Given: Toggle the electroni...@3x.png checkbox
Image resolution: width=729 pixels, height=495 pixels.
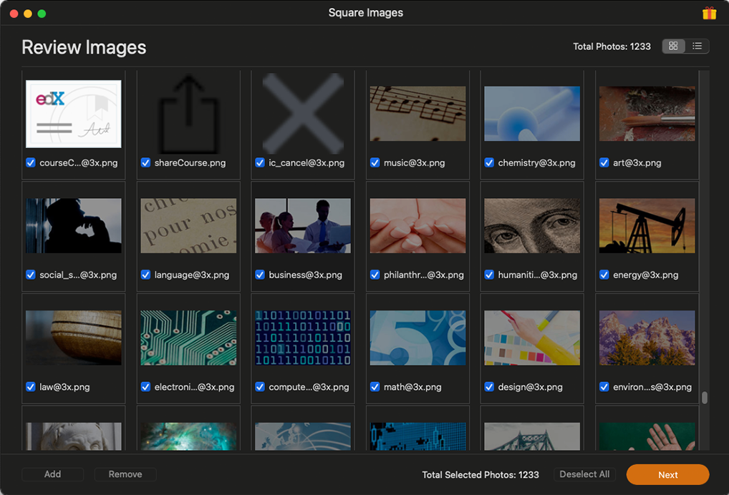Looking at the screenshot, I should (x=145, y=387).
